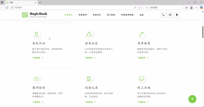Screen dimensions: 204x107
Task: Click the 书单推荐 card heading
Action: [144, 43]
